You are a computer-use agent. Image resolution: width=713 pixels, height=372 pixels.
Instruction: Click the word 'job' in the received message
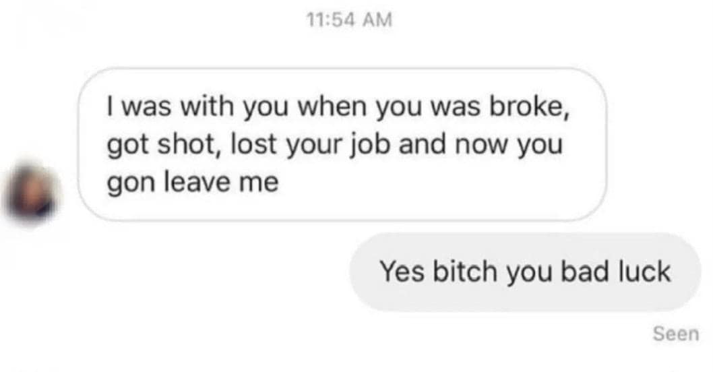(370, 146)
